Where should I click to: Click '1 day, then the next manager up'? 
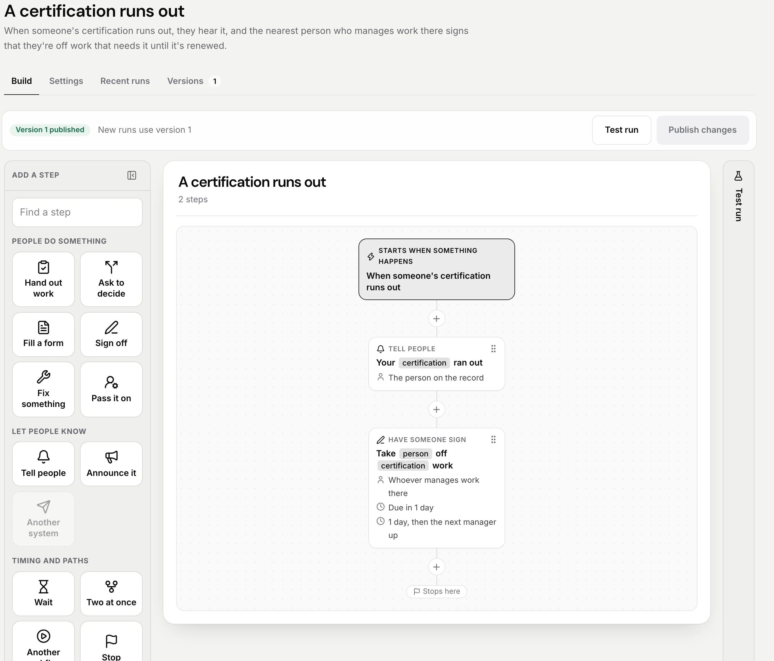click(442, 529)
